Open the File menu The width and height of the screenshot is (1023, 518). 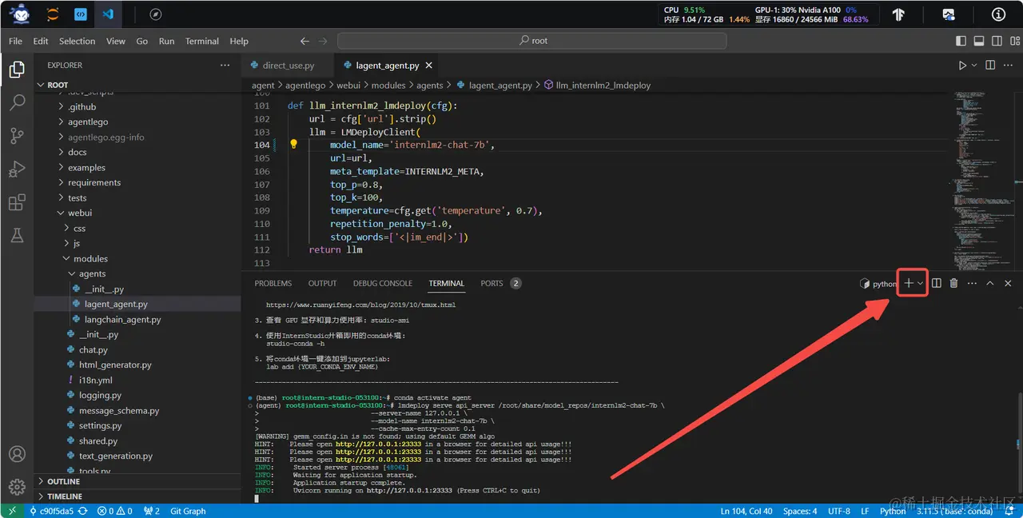(15, 41)
